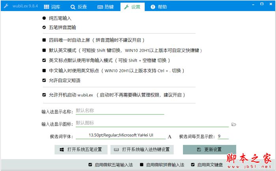Click the 候选词每页显示数 field showing 9
This screenshot has height=171, width=276.
[223, 136]
